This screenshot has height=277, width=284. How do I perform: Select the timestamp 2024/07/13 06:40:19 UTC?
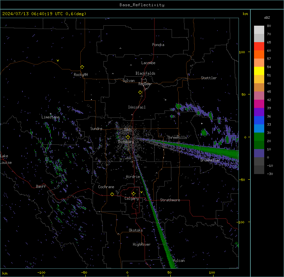(33, 14)
